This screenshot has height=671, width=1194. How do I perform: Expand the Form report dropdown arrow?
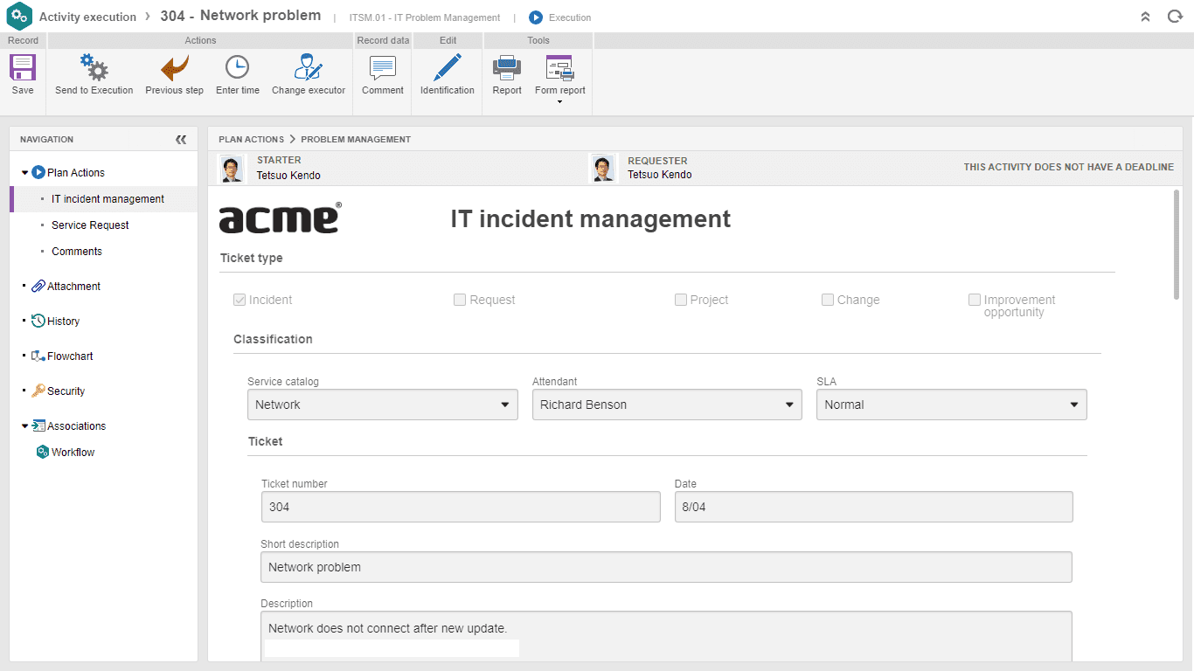pos(559,102)
